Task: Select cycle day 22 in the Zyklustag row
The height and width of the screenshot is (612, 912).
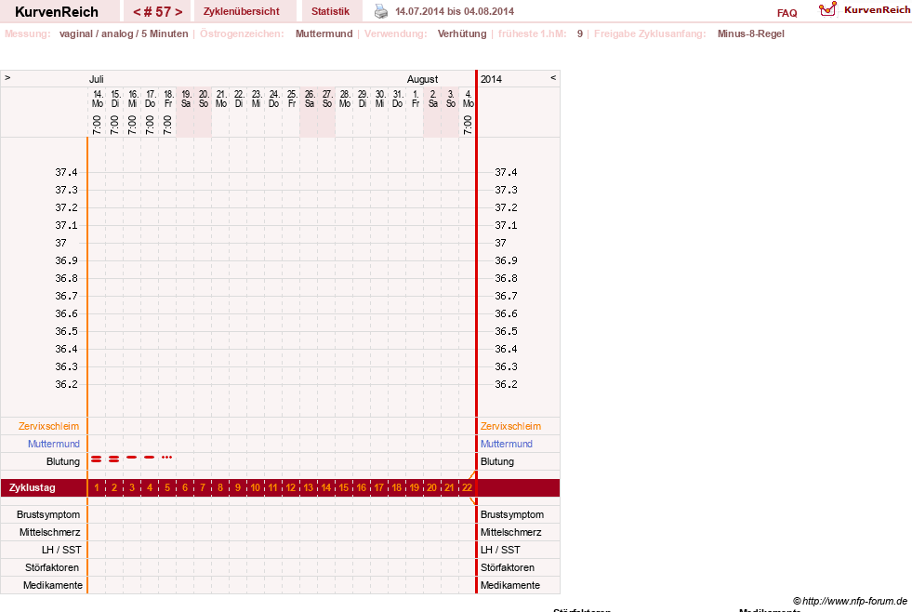Action: pyautogui.click(x=467, y=487)
